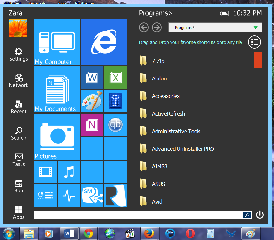Viewport: 274px width, 240px height.
Task: Open Network in the sidebar
Action: [19, 81]
